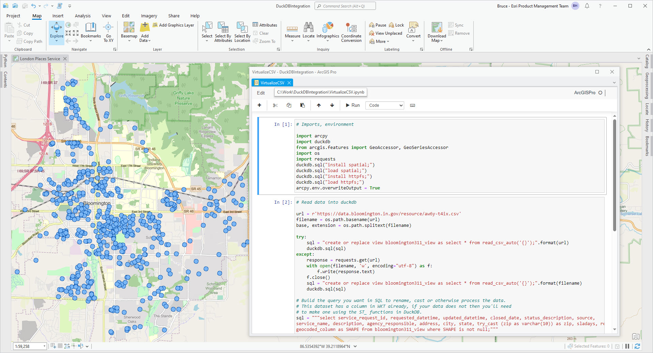The height and width of the screenshot is (353, 653).
Task: Open the cell type Code dropdown
Action: click(385, 105)
